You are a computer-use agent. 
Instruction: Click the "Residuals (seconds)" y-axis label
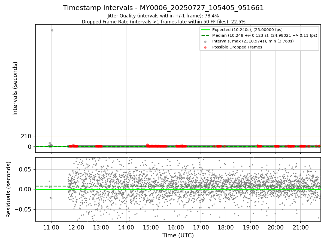point(9,189)
